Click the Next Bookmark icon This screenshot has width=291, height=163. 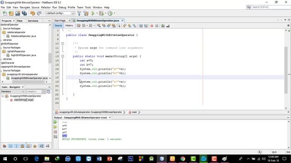(130, 26)
